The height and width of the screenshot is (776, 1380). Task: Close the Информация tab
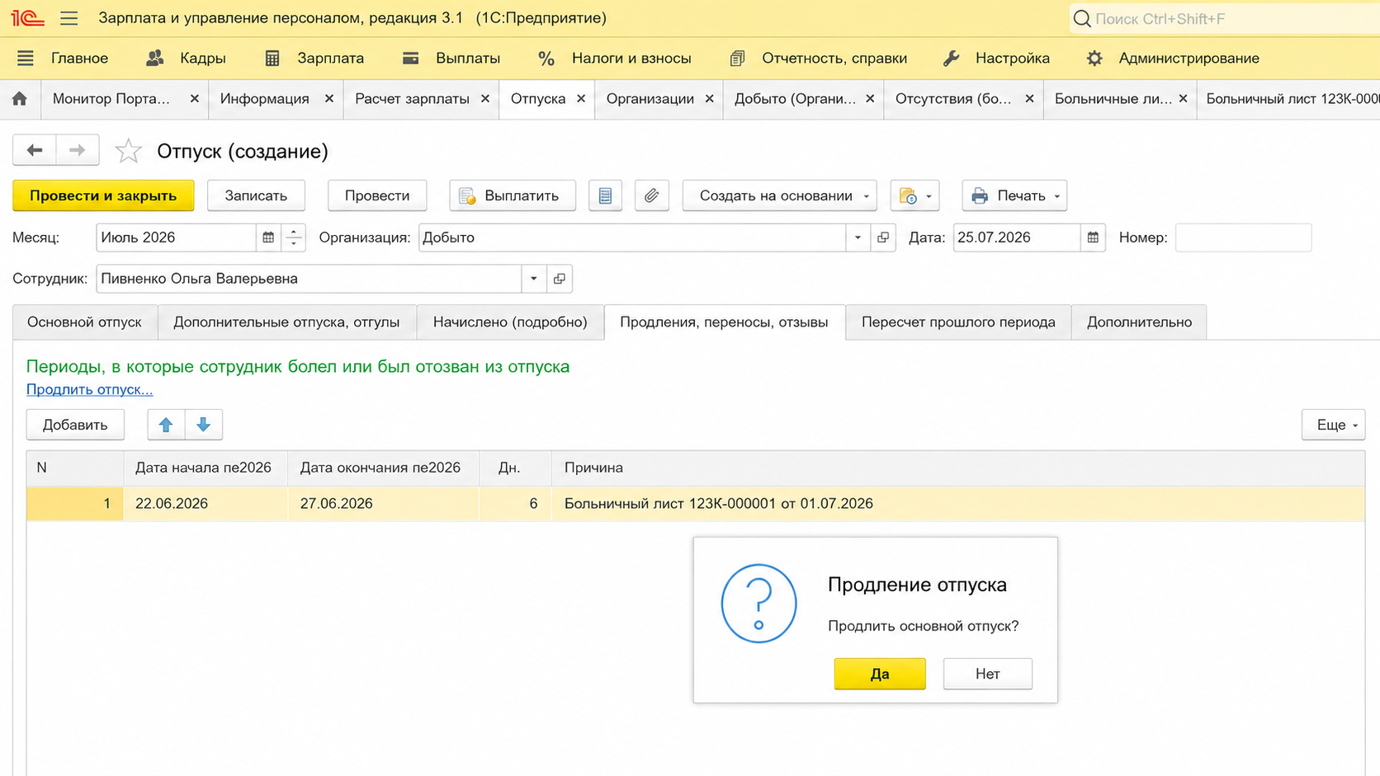(328, 99)
